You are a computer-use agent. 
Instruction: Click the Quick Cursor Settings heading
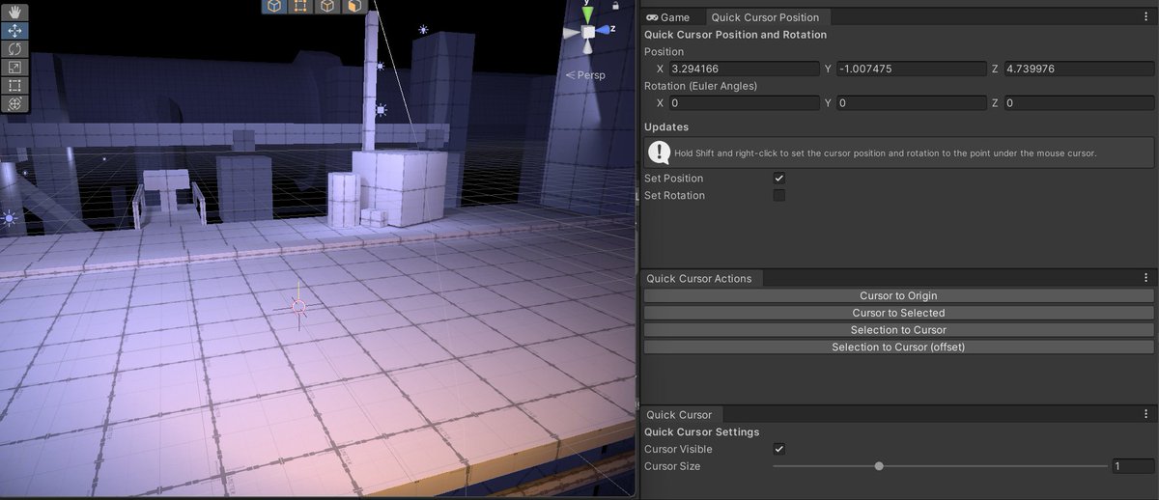[x=702, y=432]
